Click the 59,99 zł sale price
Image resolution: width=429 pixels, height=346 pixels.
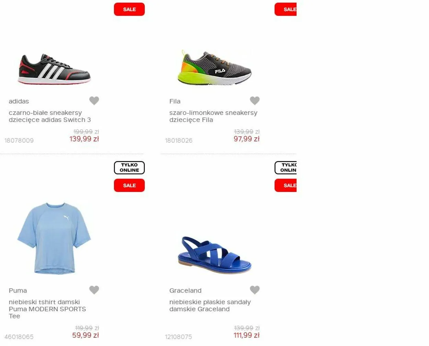85,335
